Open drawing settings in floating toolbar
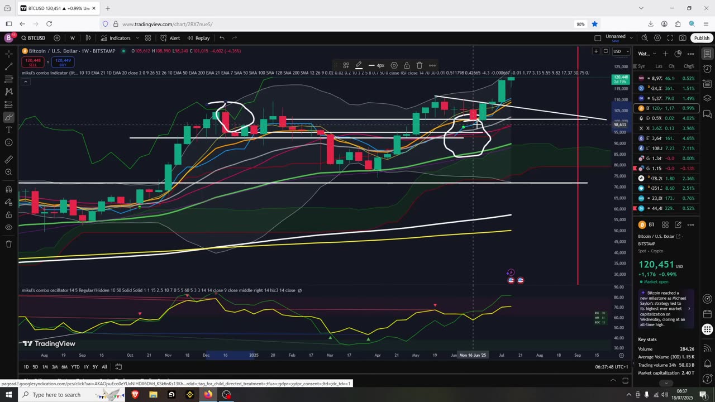 [x=394, y=65]
